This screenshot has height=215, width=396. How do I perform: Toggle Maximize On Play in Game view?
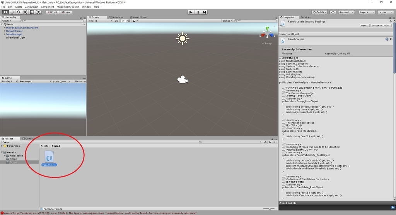[x=80, y=81]
